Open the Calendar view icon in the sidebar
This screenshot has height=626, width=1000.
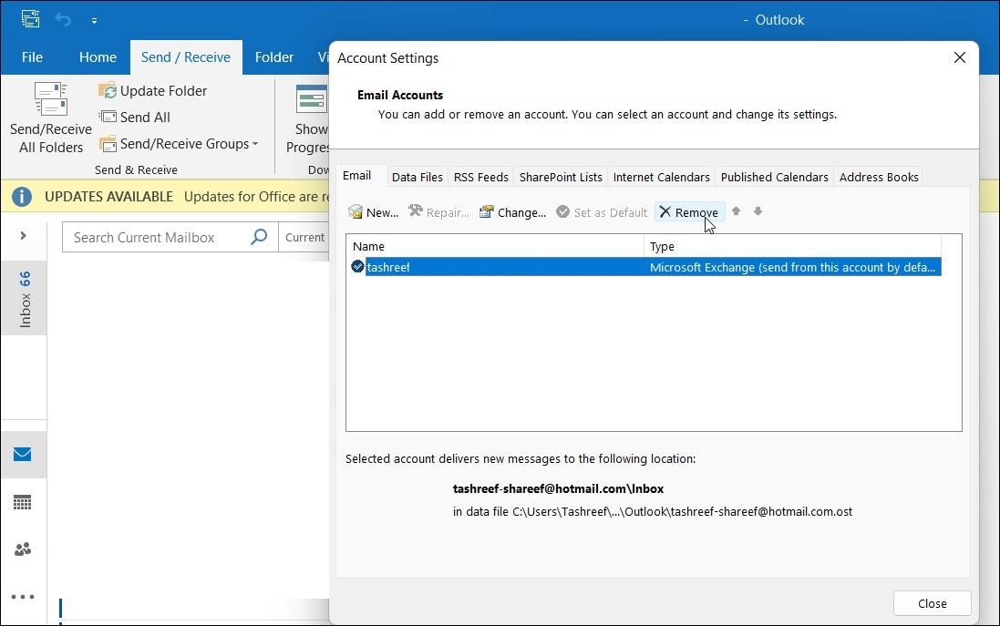[x=22, y=502]
